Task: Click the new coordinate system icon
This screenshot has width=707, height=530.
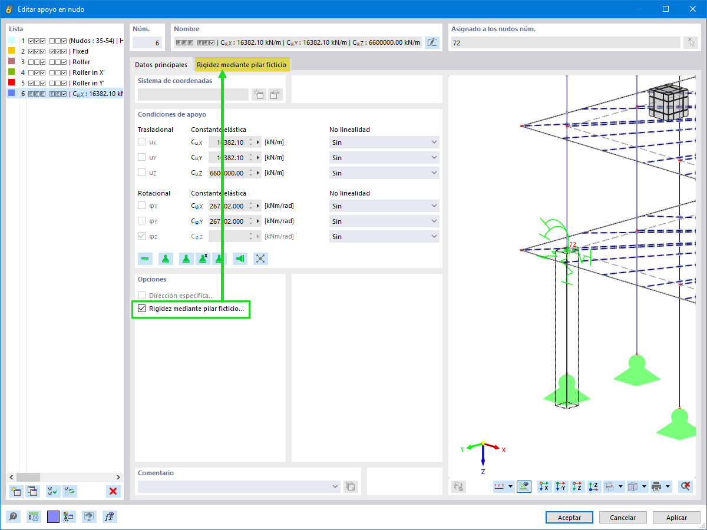Action: point(258,94)
